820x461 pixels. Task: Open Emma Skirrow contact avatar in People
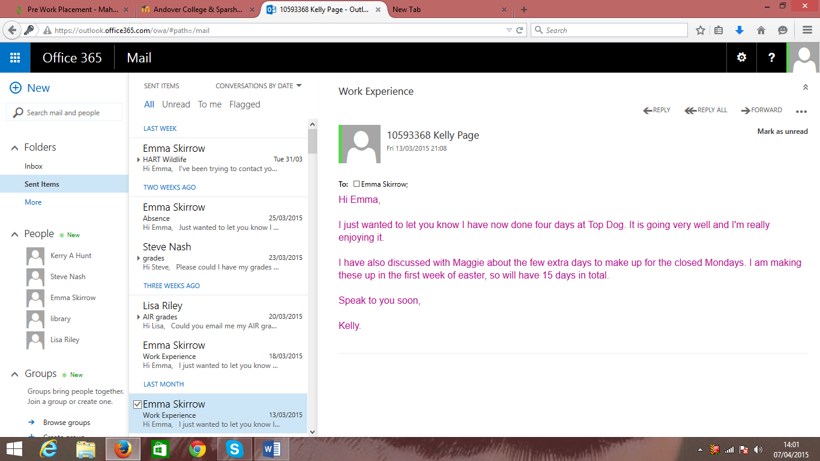35,298
